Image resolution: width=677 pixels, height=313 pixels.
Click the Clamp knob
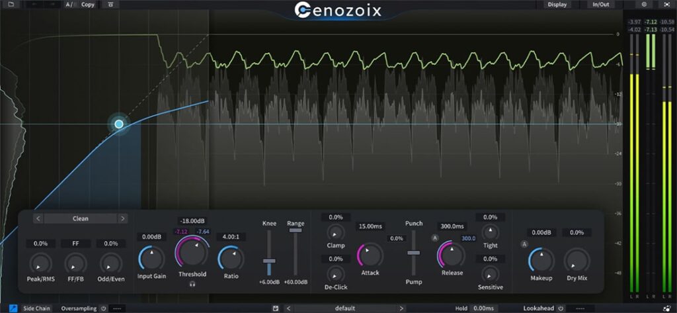click(336, 232)
